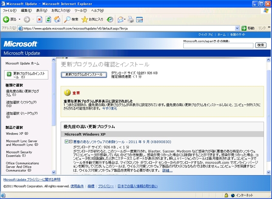Click the Edit page icon after printer
This screenshot has height=199, width=272.
139,20
